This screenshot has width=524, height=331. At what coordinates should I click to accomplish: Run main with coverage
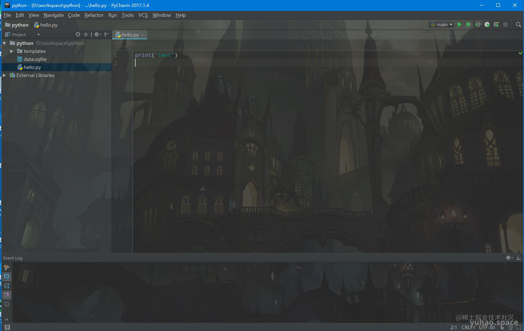[478, 24]
